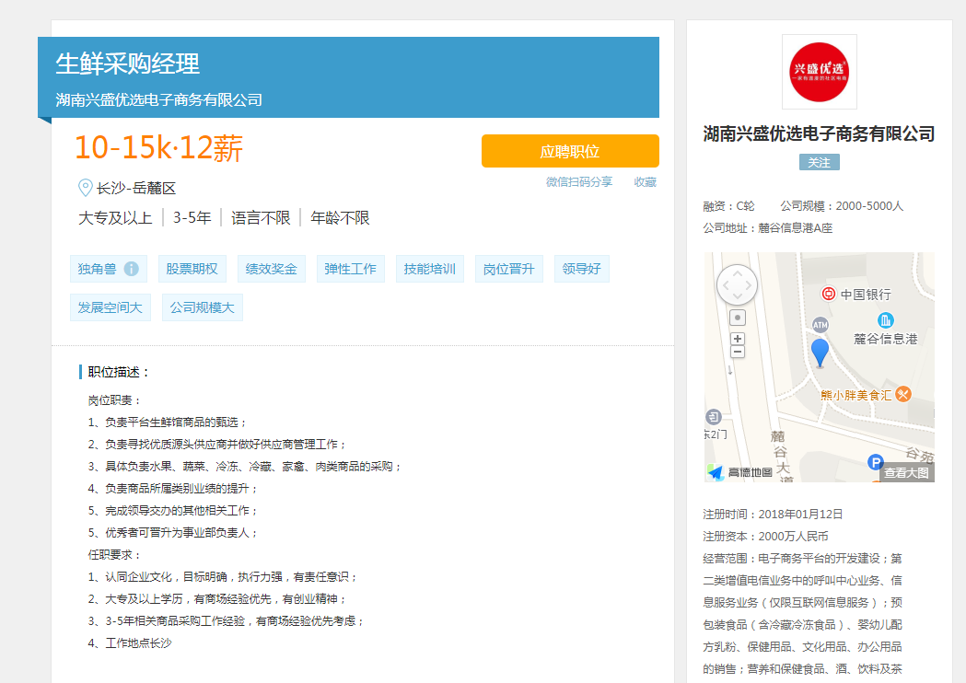Click the 3-5年 experience requirement
Screen dimensions: 966x683
pyautogui.click(x=192, y=218)
